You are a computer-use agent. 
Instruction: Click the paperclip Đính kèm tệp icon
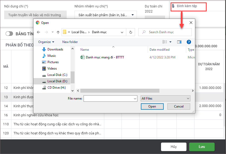click(x=173, y=6)
